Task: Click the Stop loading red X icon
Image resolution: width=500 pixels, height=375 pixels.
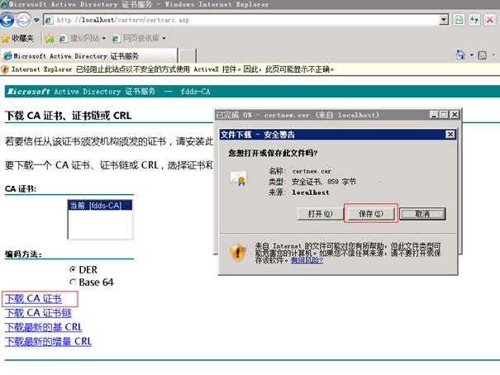Action: click(490, 20)
